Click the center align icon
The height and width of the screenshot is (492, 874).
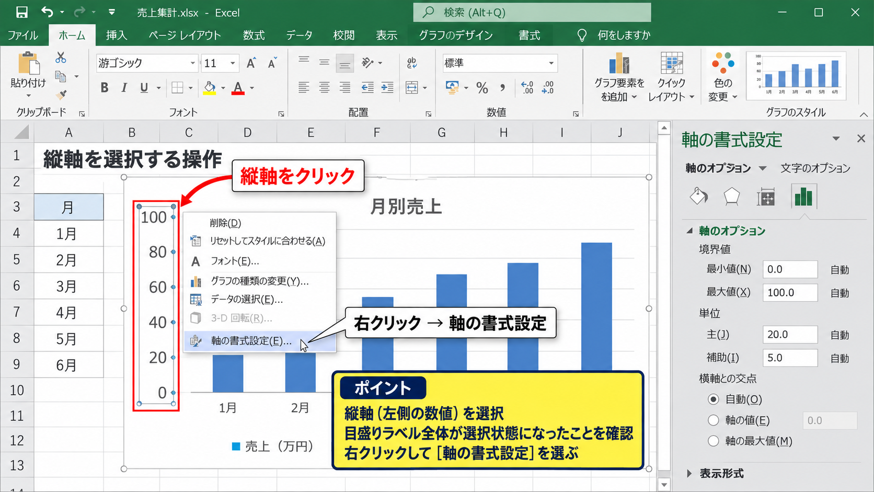324,88
